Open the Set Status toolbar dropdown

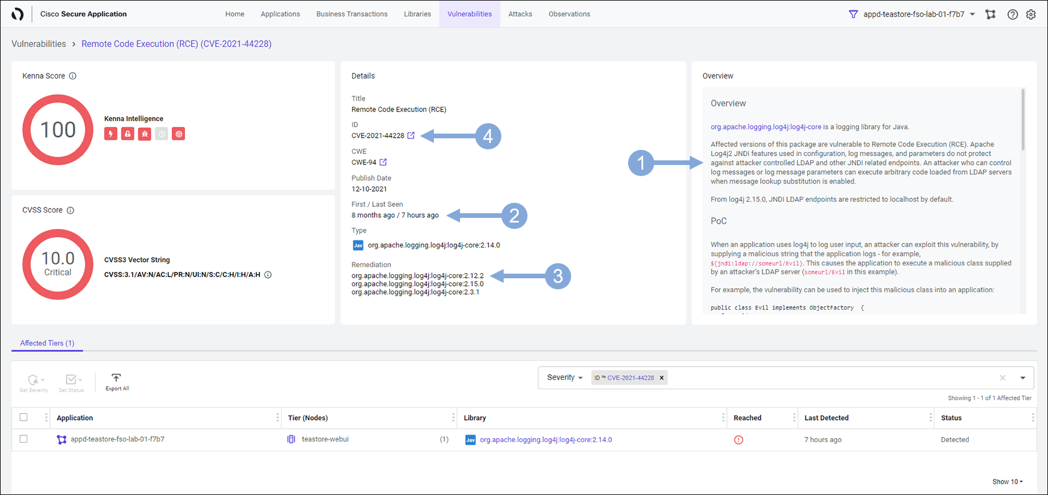(x=72, y=383)
